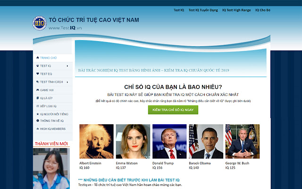This screenshot has height=189, width=302.
Task: Click the Thành Viên Mới heading
Action: (x=51, y=144)
